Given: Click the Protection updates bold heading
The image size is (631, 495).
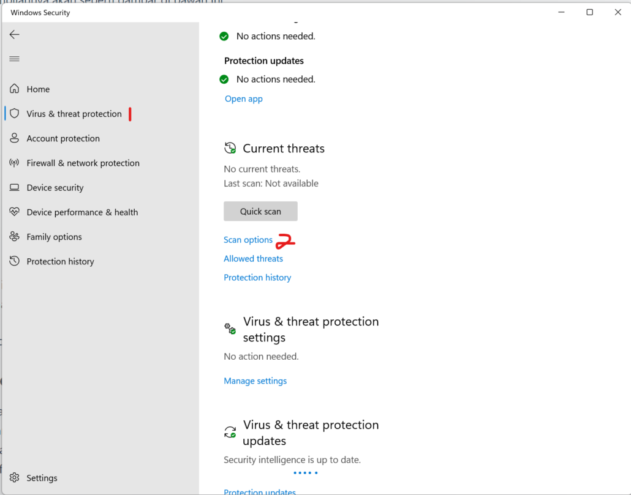Looking at the screenshot, I should pyautogui.click(x=264, y=61).
